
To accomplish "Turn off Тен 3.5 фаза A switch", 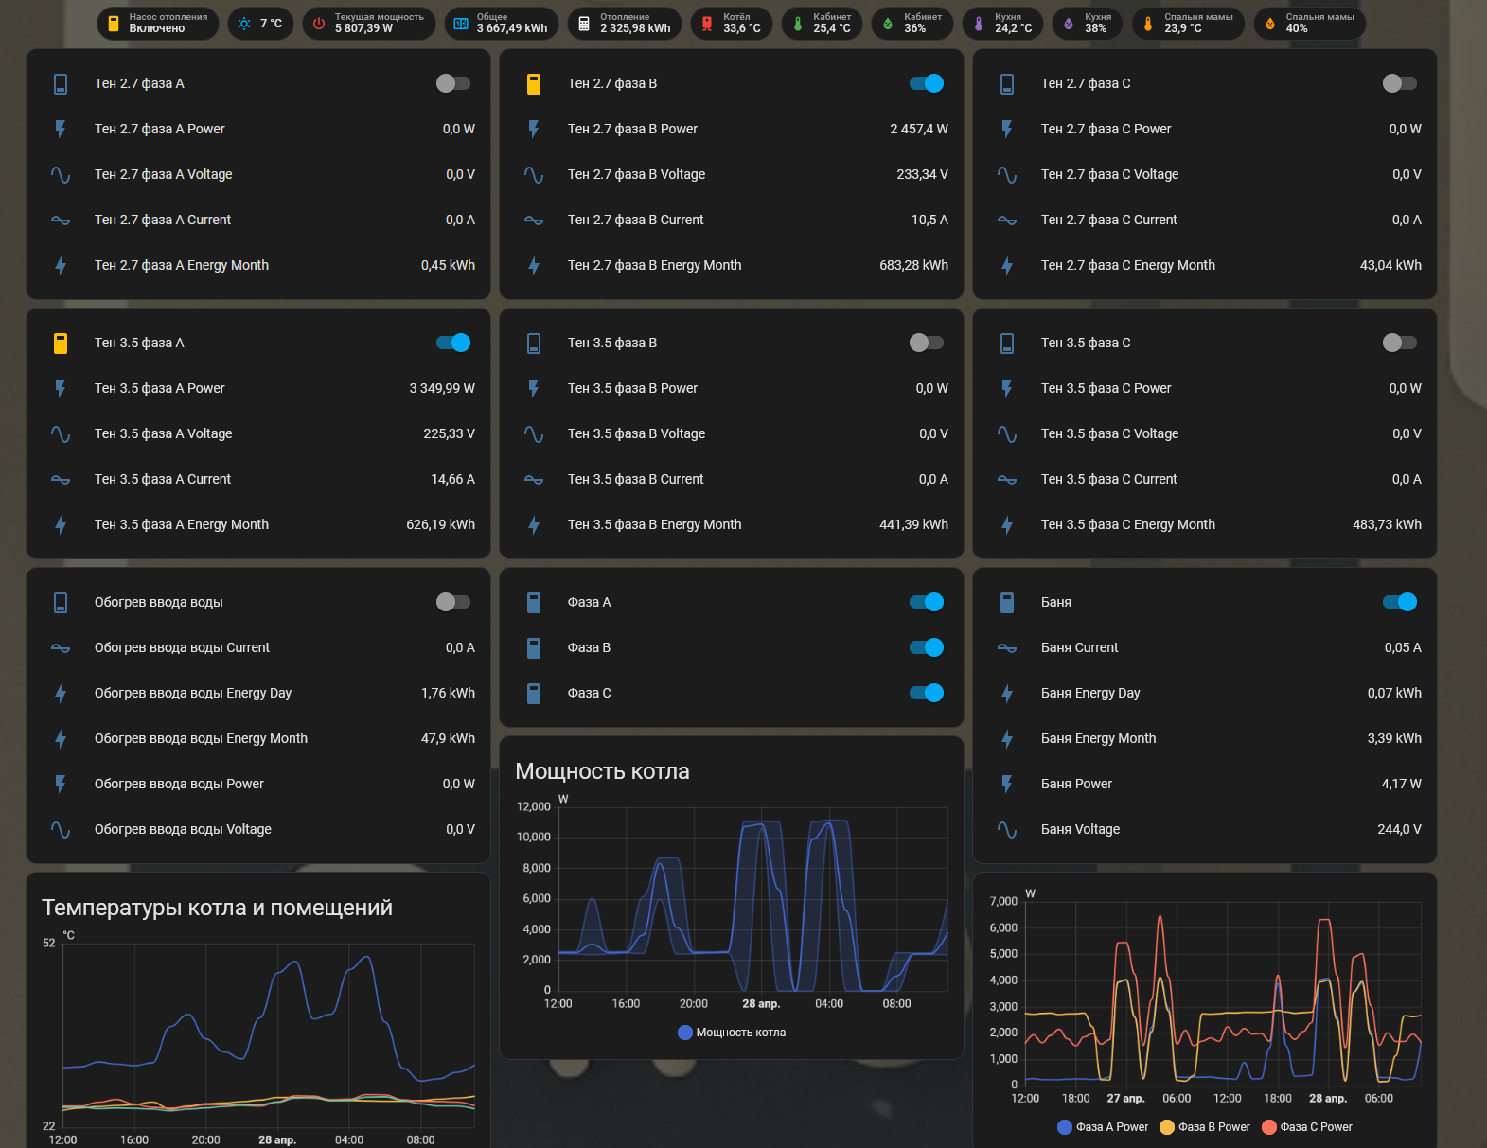I will pyautogui.click(x=452, y=344).
